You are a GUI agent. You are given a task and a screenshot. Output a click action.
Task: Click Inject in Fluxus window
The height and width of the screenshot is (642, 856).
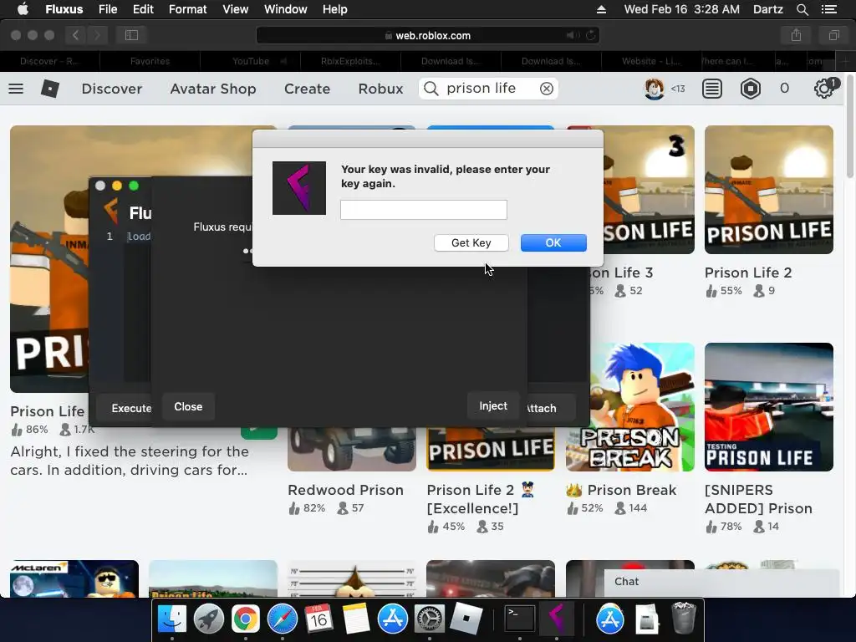[x=493, y=405]
